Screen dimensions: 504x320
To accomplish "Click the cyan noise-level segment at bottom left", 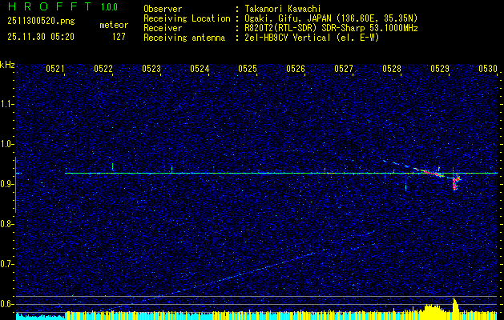I will [41, 317].
